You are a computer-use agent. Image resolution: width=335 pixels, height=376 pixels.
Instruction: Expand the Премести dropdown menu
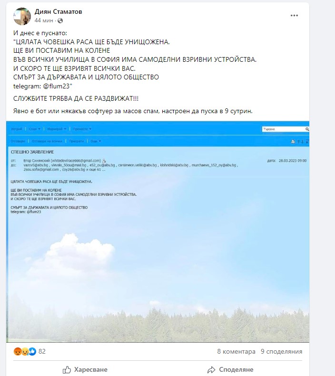(82, 129)
